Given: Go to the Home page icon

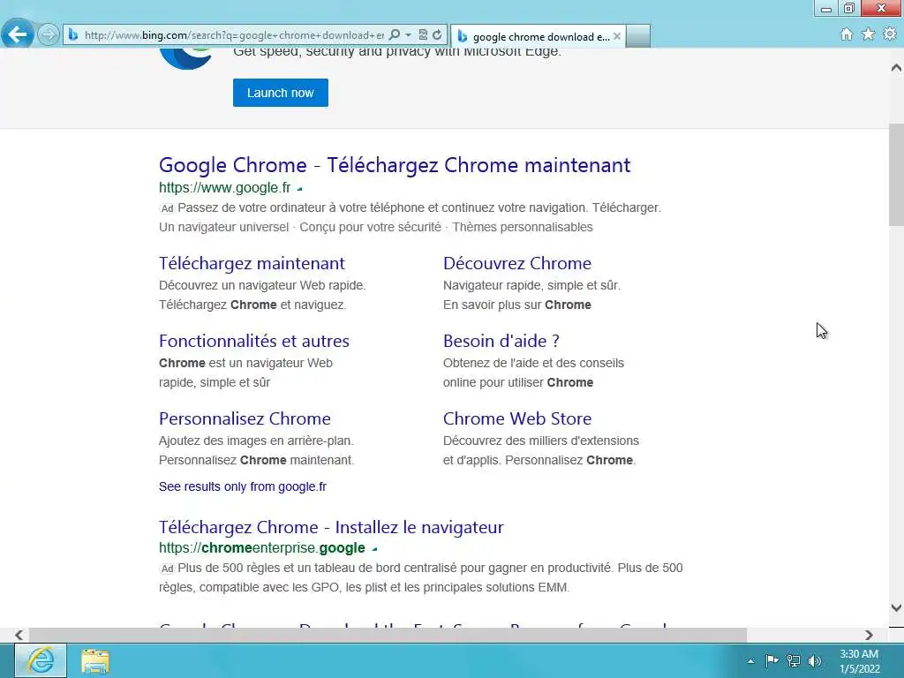Looking at the screenshot, I should click(847, 34).
